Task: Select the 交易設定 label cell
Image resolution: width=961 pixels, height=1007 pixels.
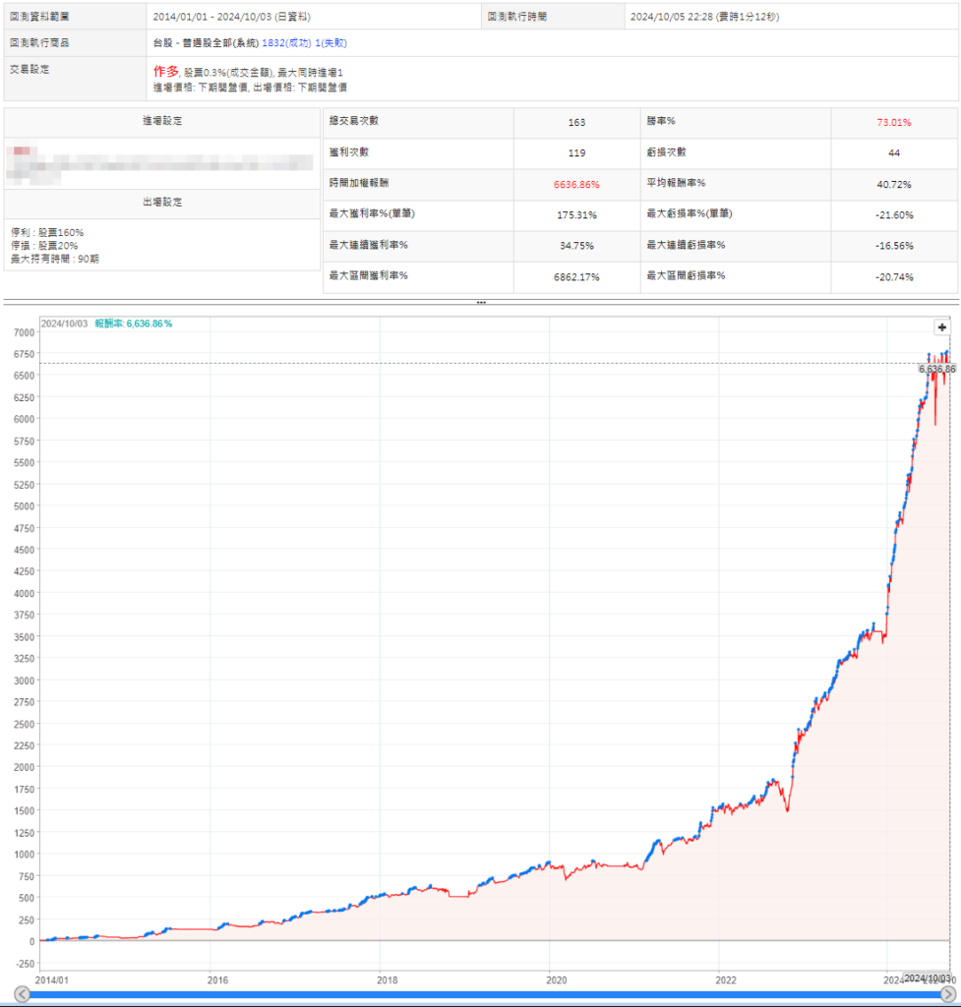Action: coord(75,79)
